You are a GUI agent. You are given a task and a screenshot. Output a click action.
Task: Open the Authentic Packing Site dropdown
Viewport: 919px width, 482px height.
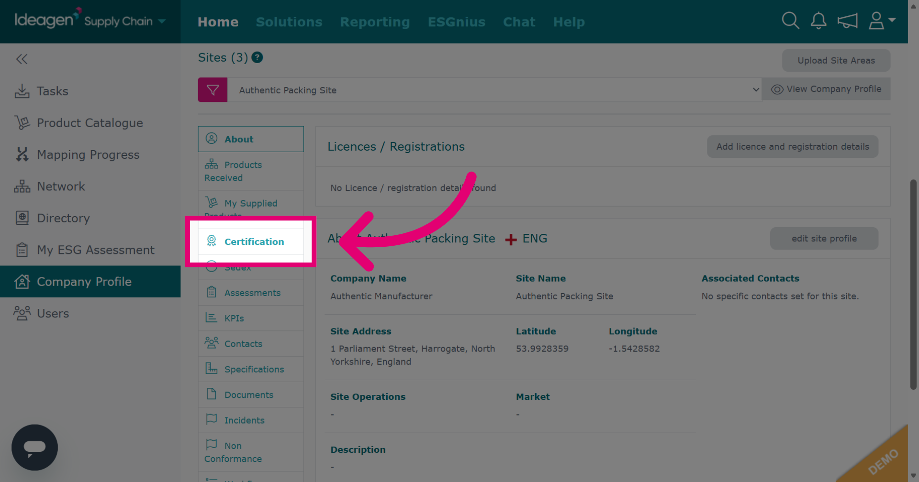click(x=494, y=90)
